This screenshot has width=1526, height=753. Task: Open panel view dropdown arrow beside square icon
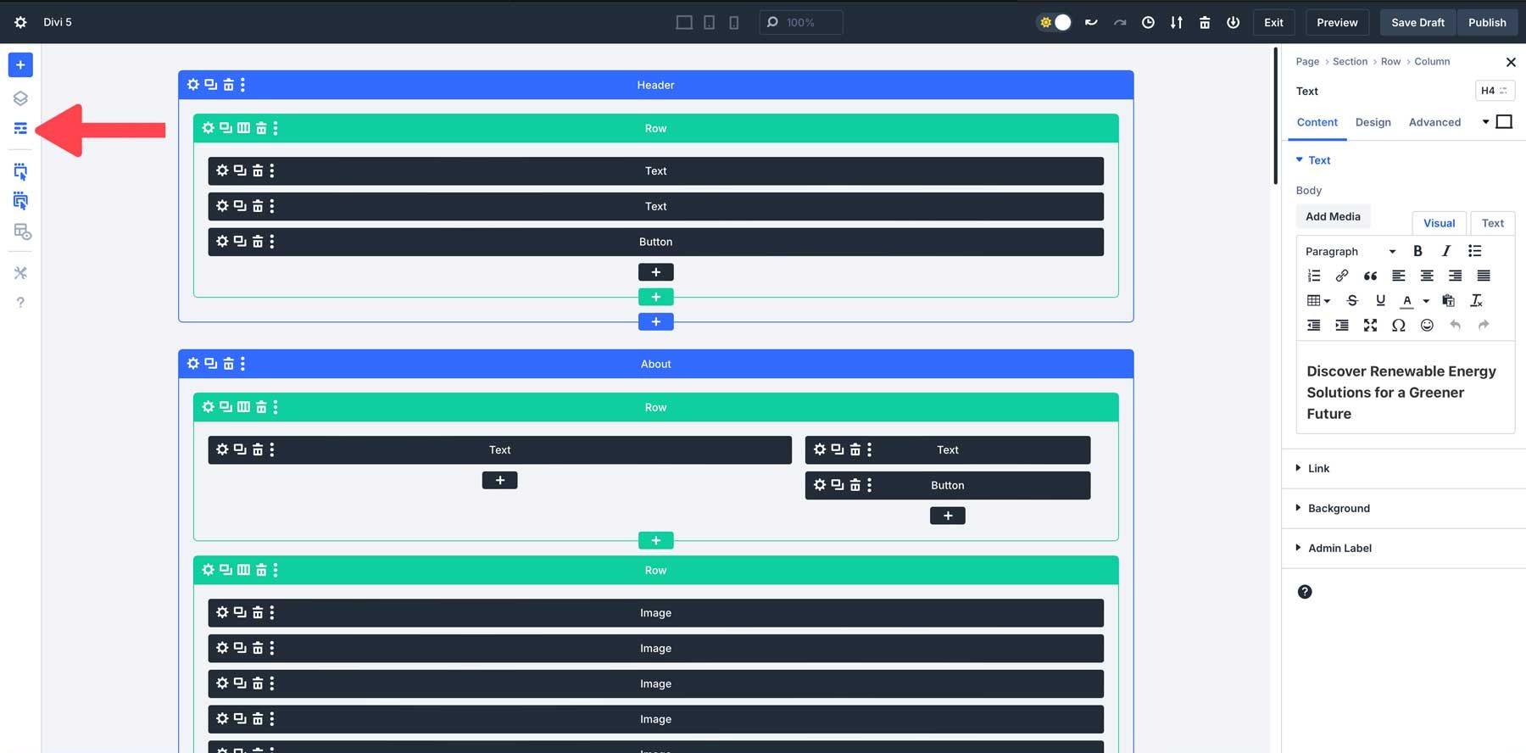click(1485, 122)
